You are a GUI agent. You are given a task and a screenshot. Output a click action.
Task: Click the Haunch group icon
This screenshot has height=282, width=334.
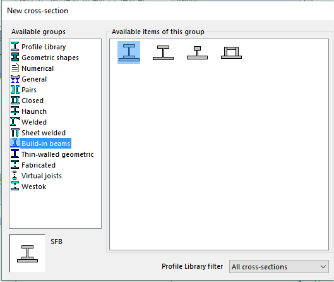point(15,111)
